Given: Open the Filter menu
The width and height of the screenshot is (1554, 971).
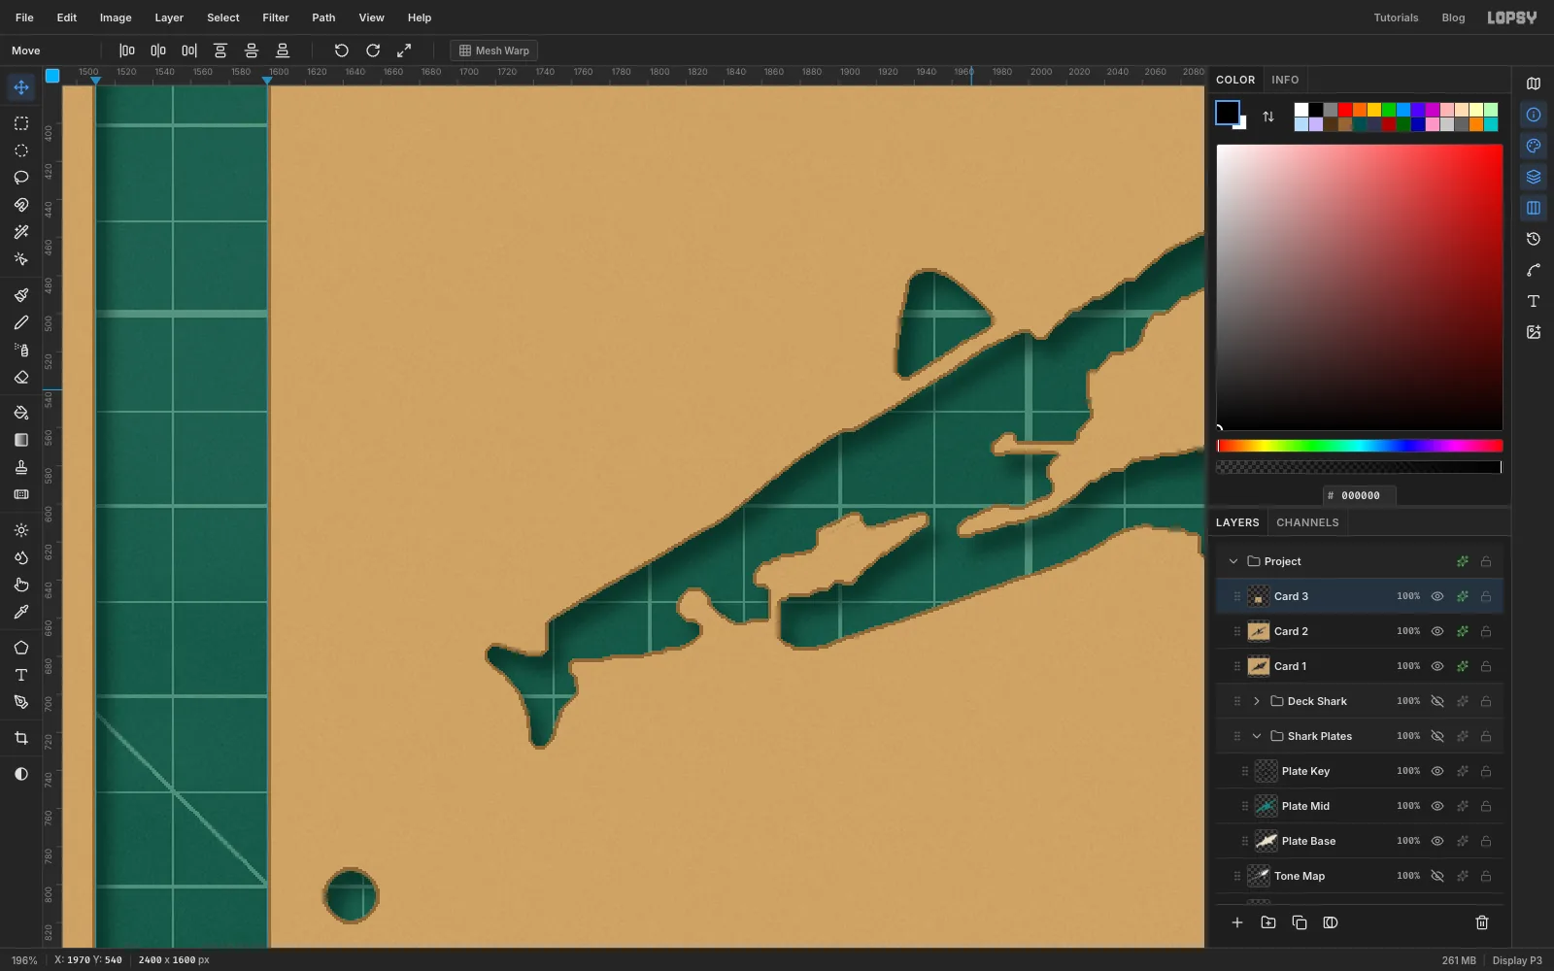Looking at the screenshot, I should click(x=276, y=17).
